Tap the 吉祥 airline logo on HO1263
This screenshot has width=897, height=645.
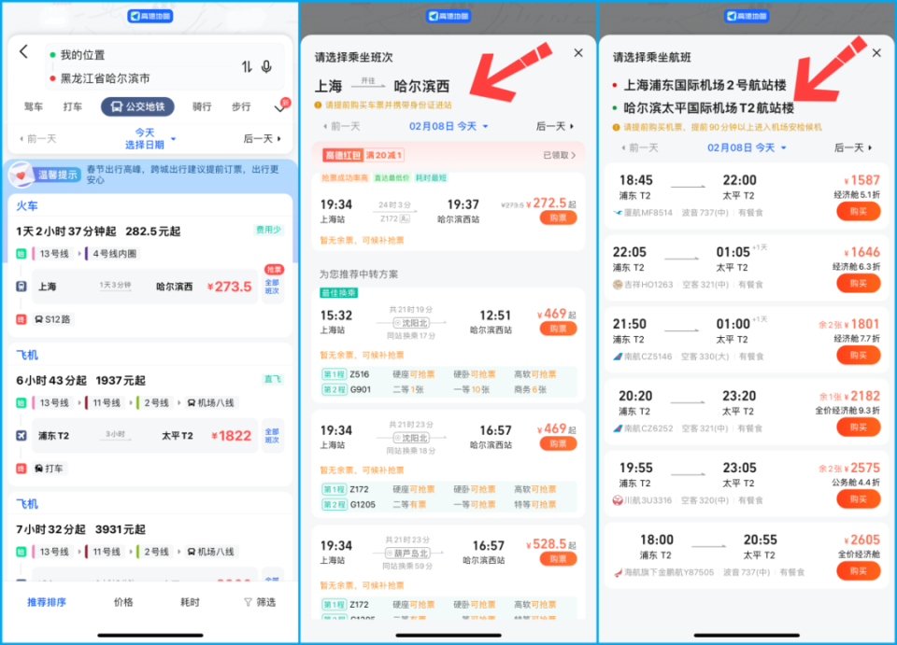click(618, 285)
